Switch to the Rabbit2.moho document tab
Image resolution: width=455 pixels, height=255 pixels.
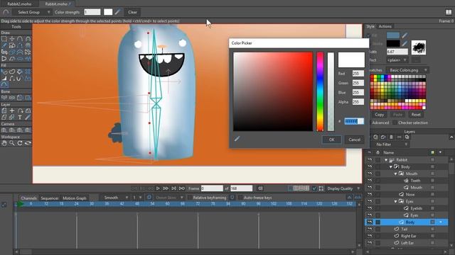19,4
